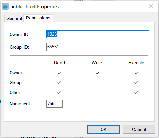The image size is (159, 138).
Task: Enable Group Write permission
Action: 98,82
